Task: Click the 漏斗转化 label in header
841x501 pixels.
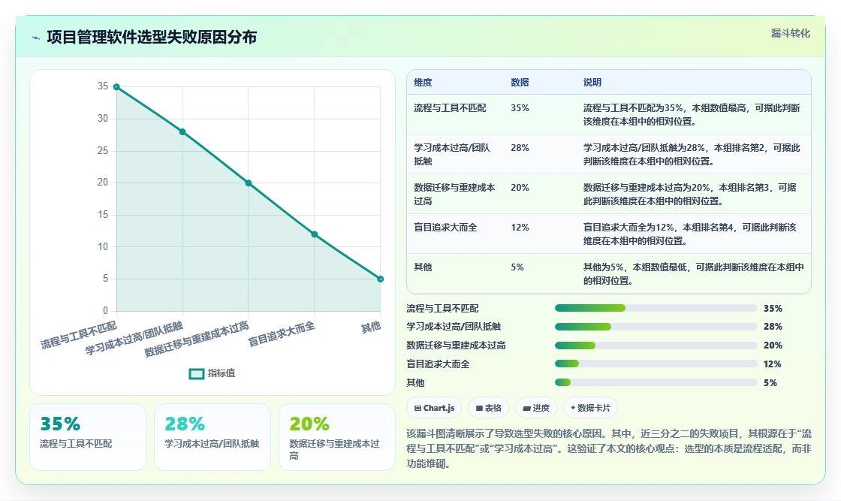Action: 790,33
